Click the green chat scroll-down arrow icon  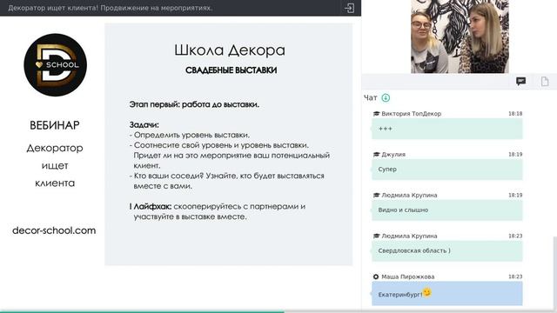click(386, 97)
